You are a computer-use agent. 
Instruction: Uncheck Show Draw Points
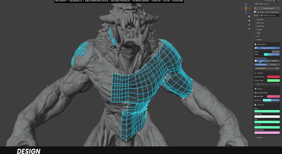[255, 93]
